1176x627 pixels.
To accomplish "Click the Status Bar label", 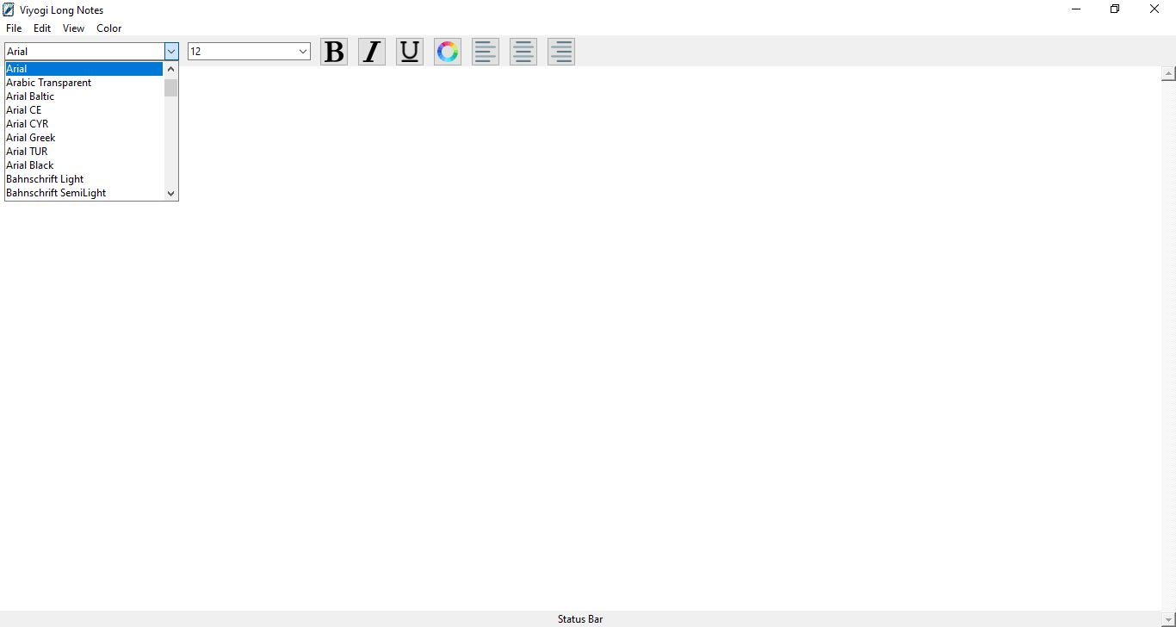I will [580, 619].
